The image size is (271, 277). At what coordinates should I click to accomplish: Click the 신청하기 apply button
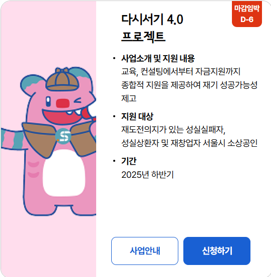click(217, 250)
